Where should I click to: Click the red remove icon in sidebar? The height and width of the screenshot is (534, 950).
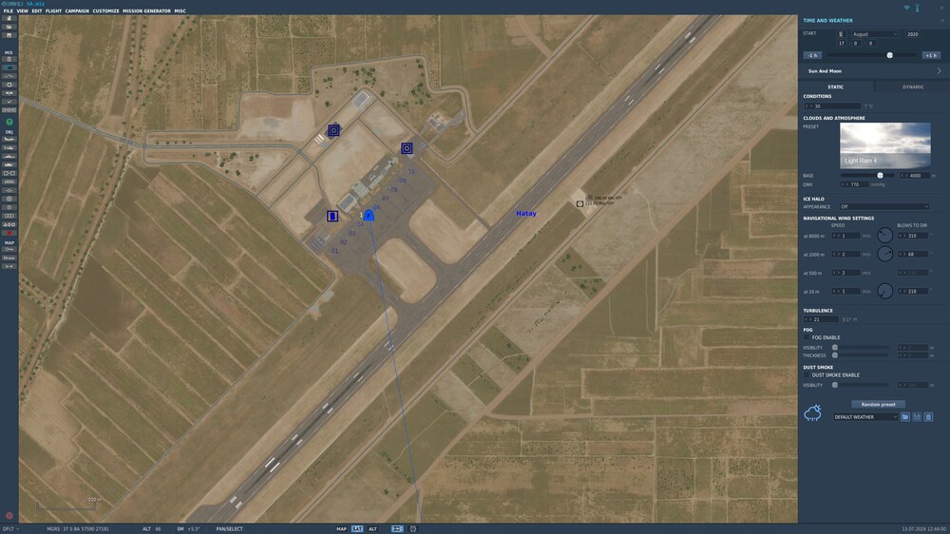point(9,233)
